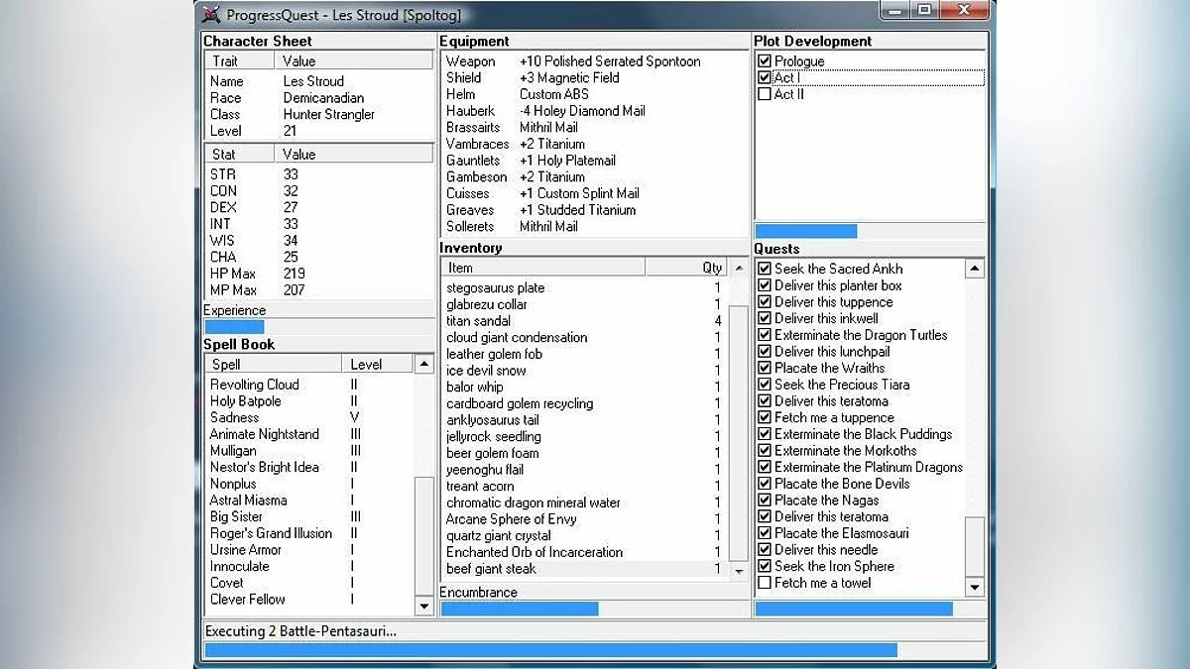Toggle the Fetch me a towel checkbox
The width and height of the screenshot is (1190, 669).
point(764,583)
